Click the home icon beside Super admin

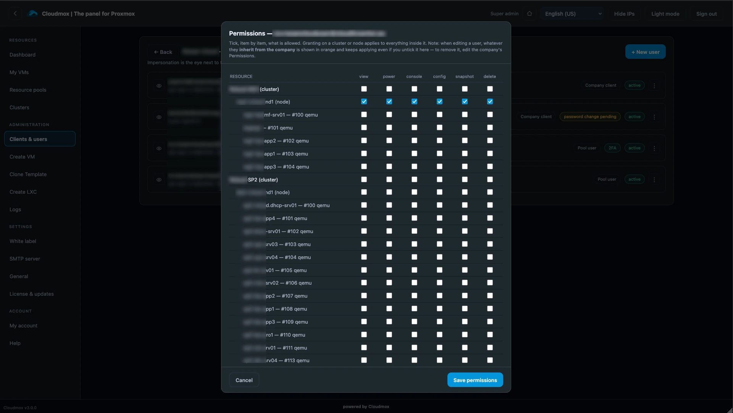pos(530,14)
